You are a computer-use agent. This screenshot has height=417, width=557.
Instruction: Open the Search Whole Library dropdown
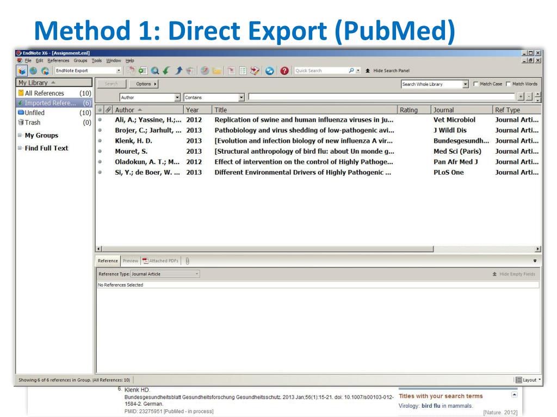(466, 84)
